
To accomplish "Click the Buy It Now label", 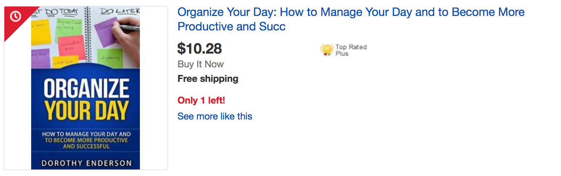I will coord(200,64).
